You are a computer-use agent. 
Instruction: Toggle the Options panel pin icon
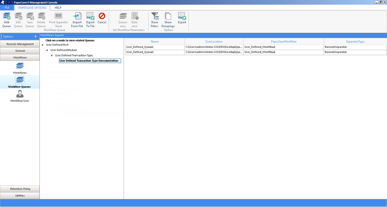pyautogui.click(x=36, y=36)
